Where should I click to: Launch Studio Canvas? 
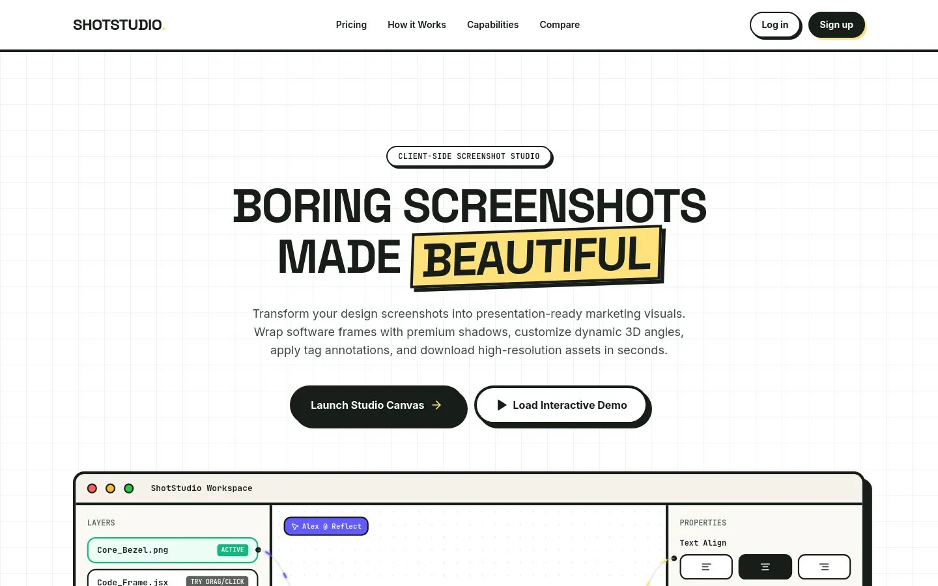click(x=377, y=405)
